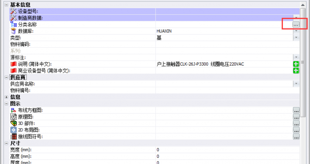Click the 3D 部件 cube icon
The height and width of the screenshot is (164, 310).
point(14,123)
